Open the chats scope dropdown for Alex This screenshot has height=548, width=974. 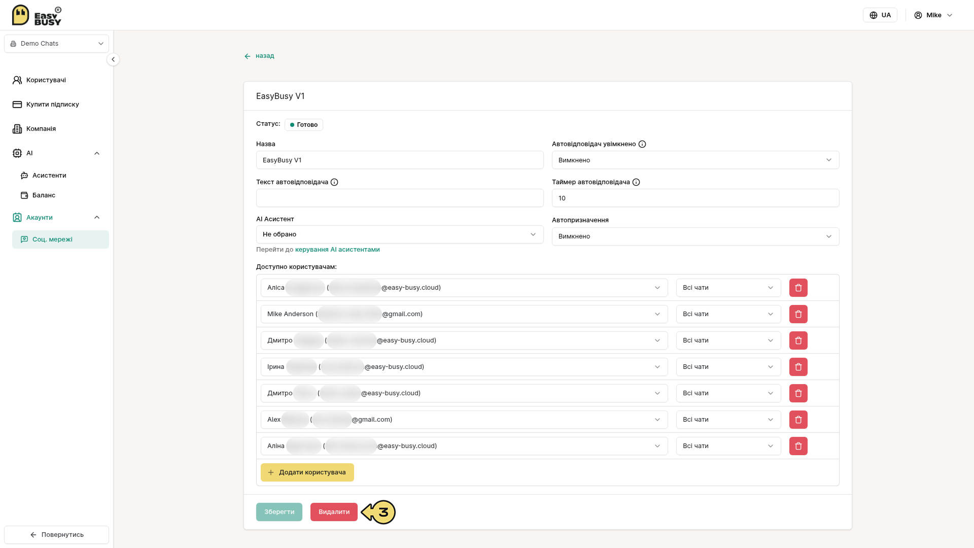point(728,420)
